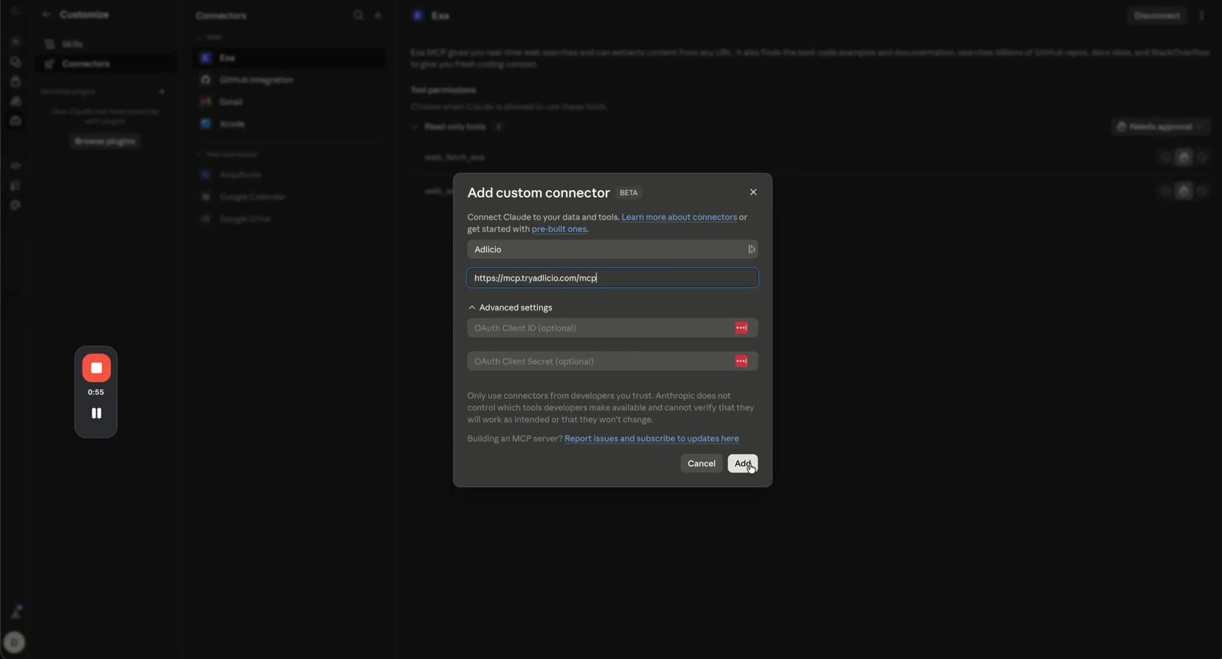Viewport: 1222px width, 659px height.
Task: Set web_fetch_exa to always allow
Action: click(1165, 157)
